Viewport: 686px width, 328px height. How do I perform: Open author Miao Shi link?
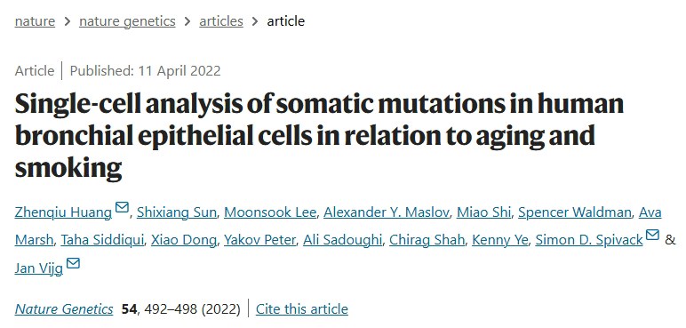[x=484, y=212]
